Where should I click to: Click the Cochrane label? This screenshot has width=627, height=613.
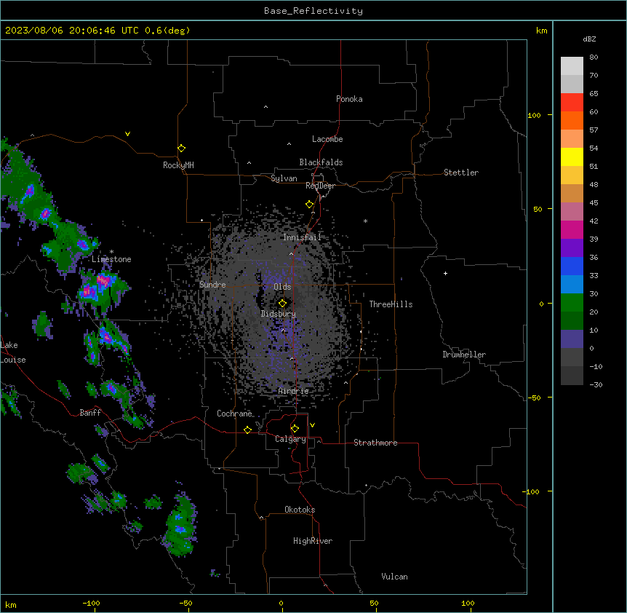click(235, 414)
